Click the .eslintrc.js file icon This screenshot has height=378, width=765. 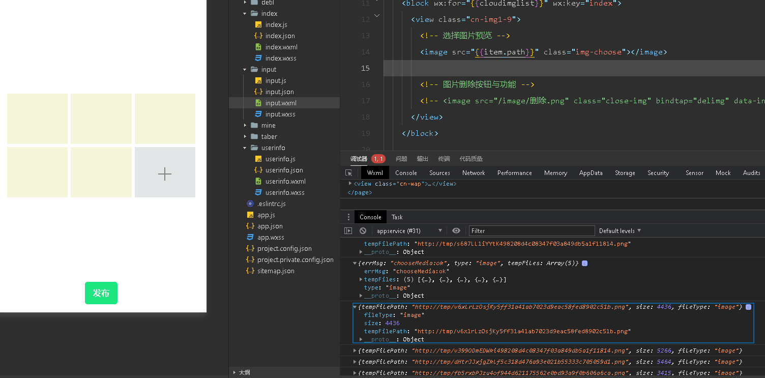[x=250, y=204]
